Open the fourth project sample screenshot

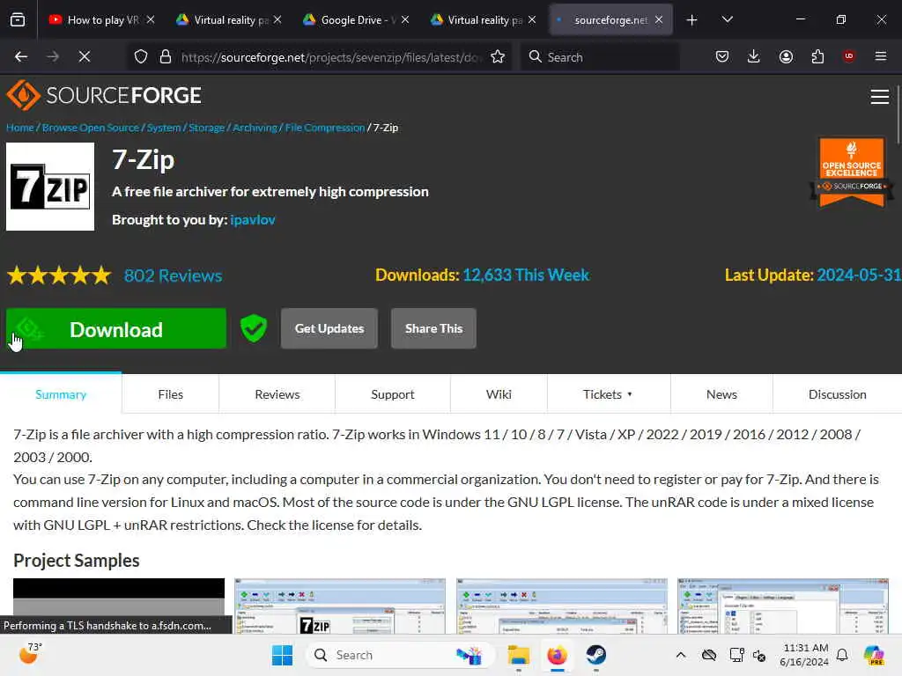(x=783, y=606)
